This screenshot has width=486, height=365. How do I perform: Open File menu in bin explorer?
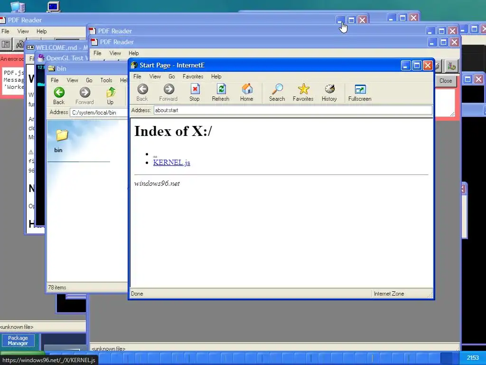click(55, 80)
